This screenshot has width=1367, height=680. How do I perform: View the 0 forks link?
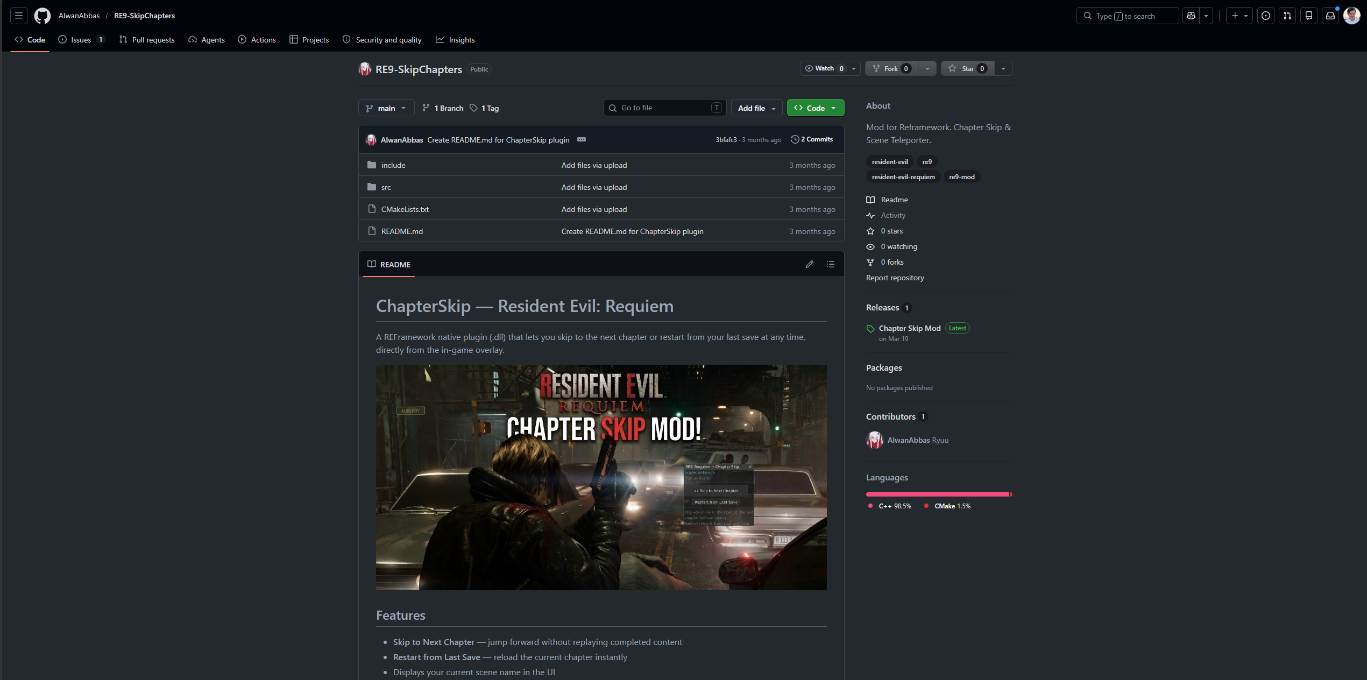point(885,262)
